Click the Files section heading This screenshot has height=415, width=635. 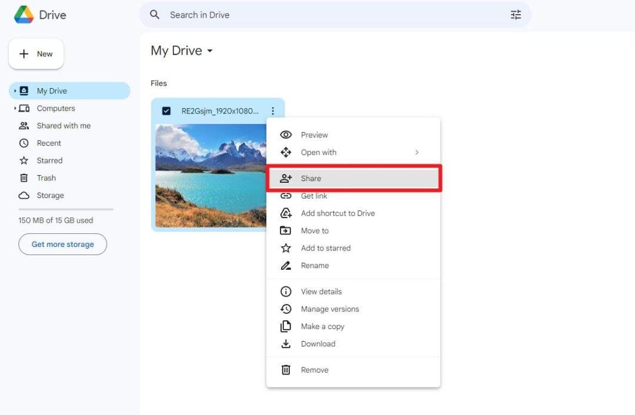tap(159, 83)
